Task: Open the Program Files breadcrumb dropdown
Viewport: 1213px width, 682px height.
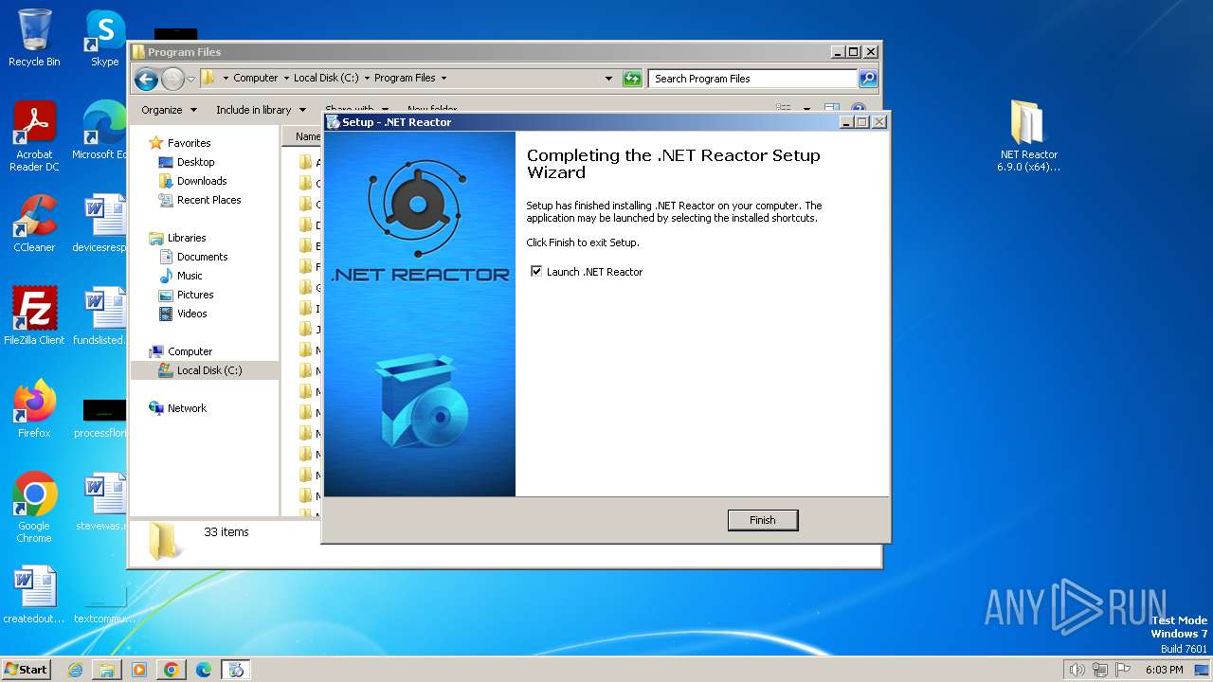Action: [x=444, y=79]
